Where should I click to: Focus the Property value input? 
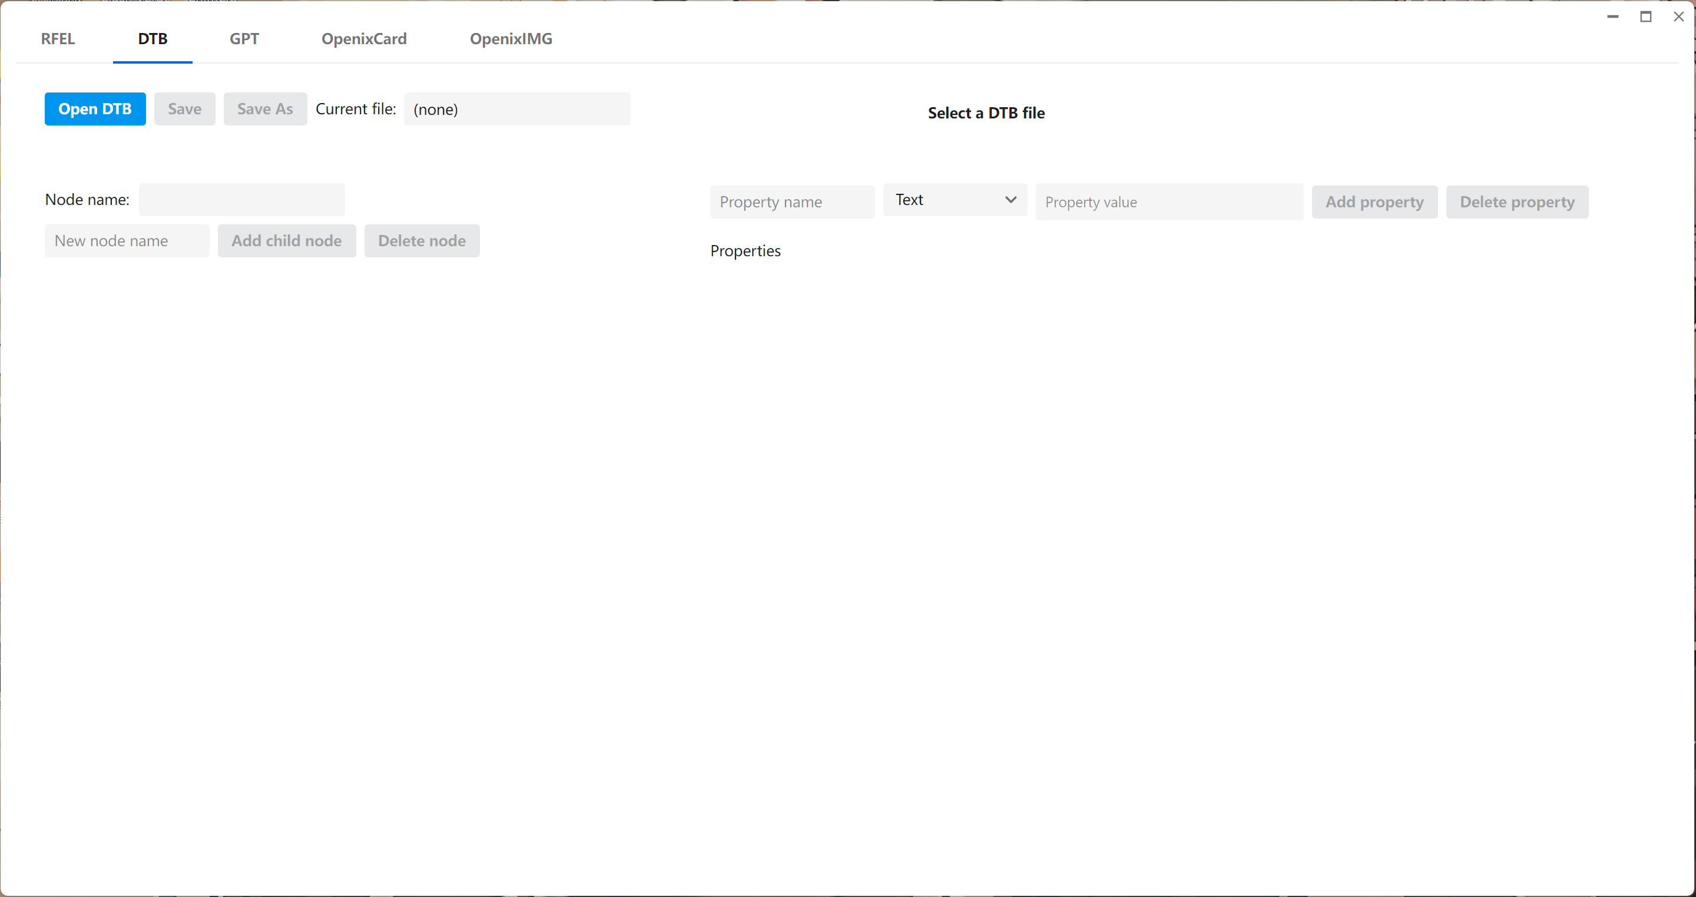tap(1168, 201)
